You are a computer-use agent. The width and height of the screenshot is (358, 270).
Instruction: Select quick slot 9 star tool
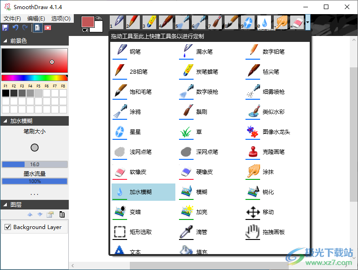tap(248, 22)
